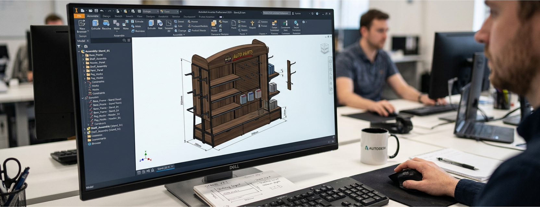This screenshot has height=207, width=540.
Task: Select the Components folder in browser
Action: point(97,139)
